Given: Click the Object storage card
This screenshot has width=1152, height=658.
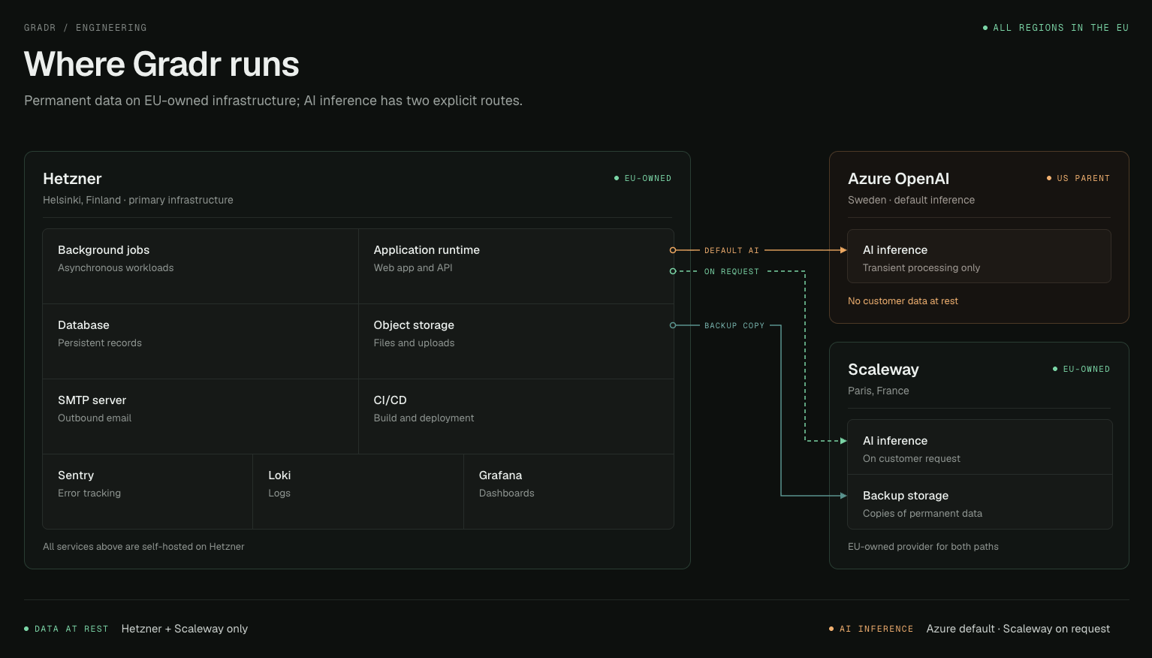Looking at the screenshot, I should [x=516, y=342].
